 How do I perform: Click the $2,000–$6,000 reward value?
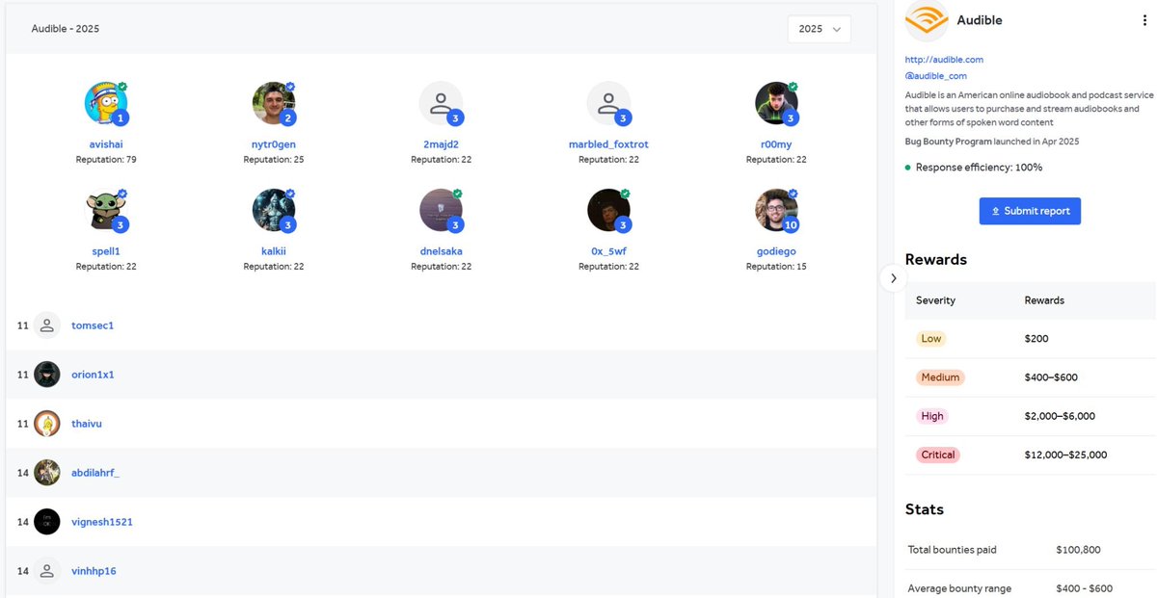click(1060, 416)
